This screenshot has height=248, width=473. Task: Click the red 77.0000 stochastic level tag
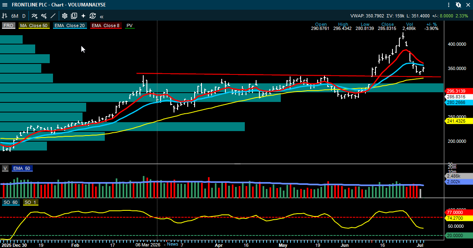(458, 212)
